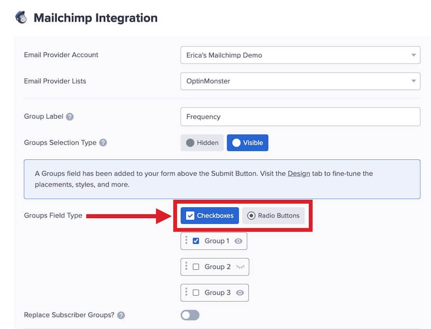The height and width of the screenshot is (329, 431).
Task: Open the Email Provider Account dropdown
Action: pyautogui.click(x=301, y=54)
